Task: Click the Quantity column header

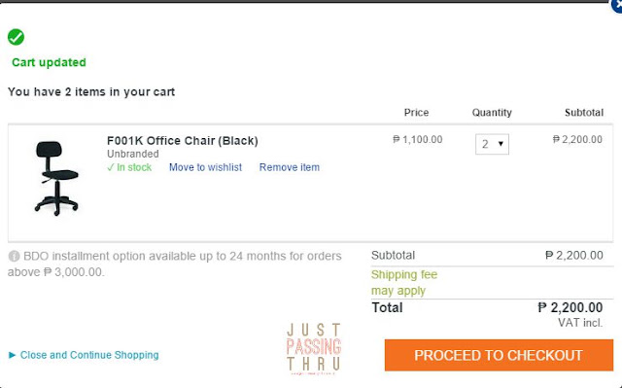Action: click(492, 113)
